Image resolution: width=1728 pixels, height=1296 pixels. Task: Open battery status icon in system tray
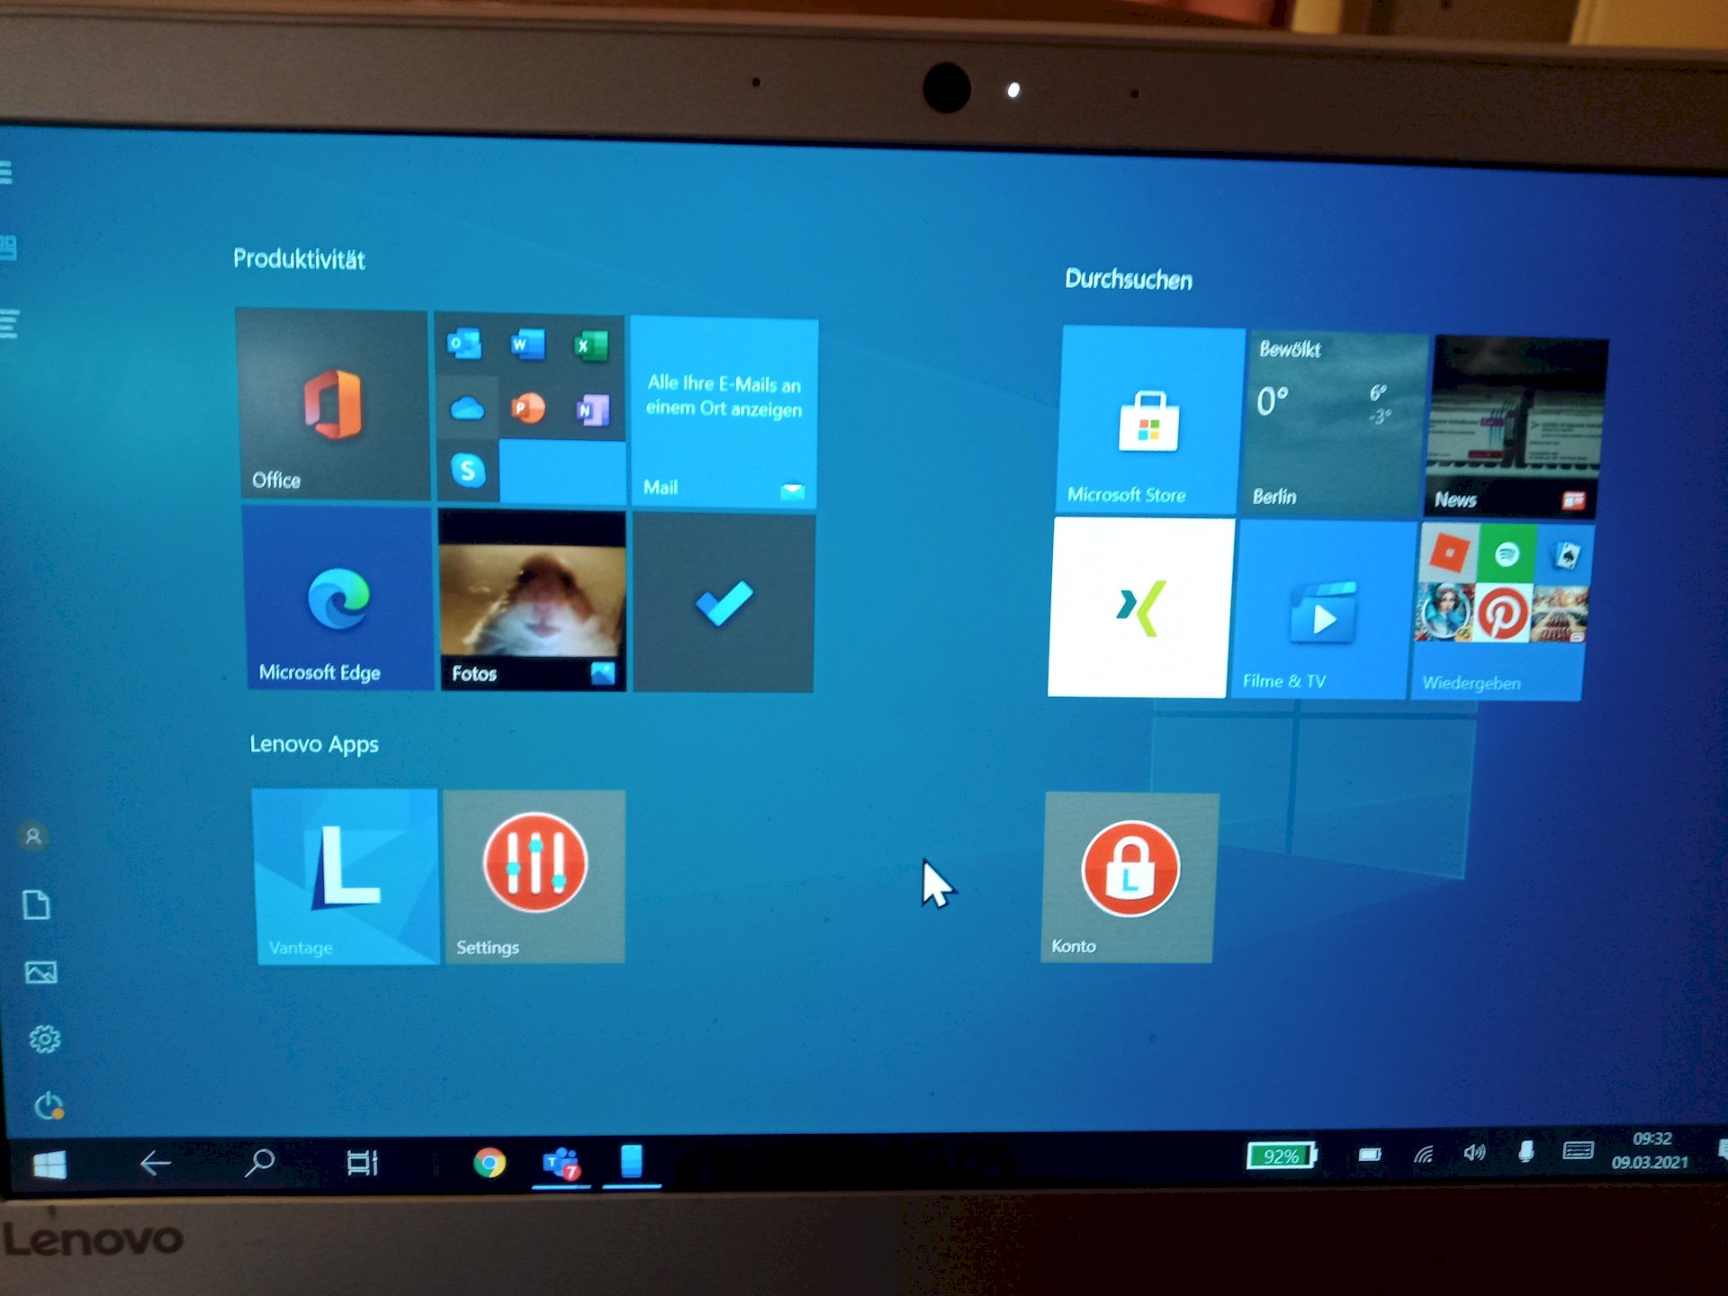[x=1370, y=1155]
